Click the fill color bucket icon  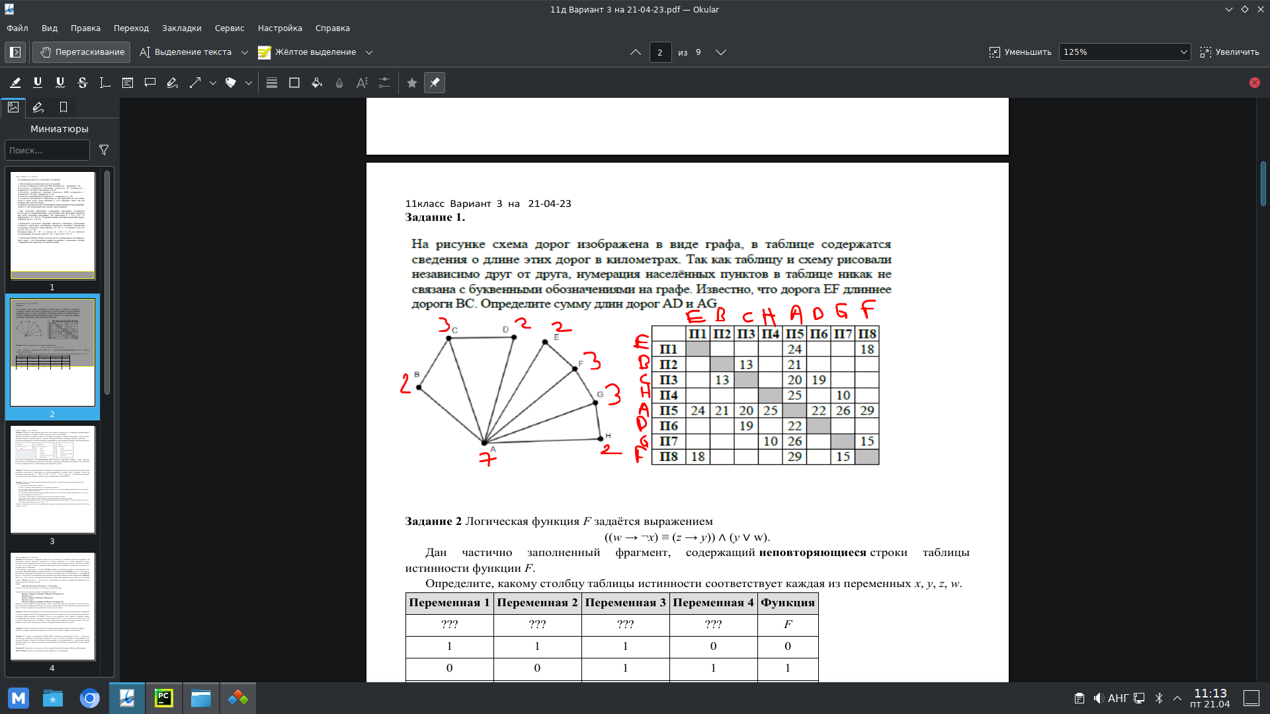(317, 83)
